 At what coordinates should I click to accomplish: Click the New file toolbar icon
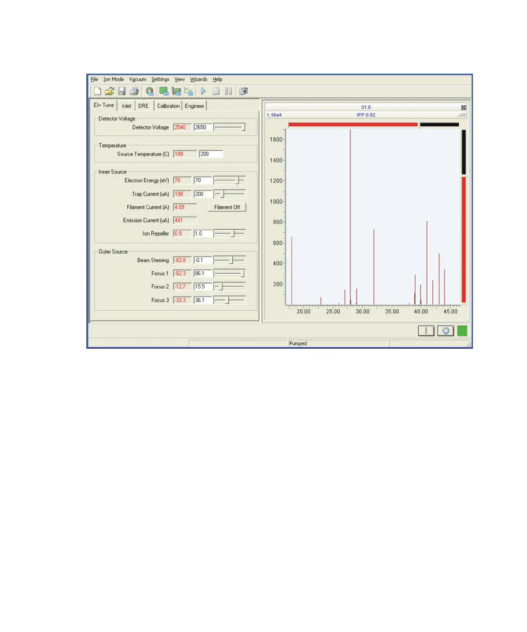tap(98, 91)
